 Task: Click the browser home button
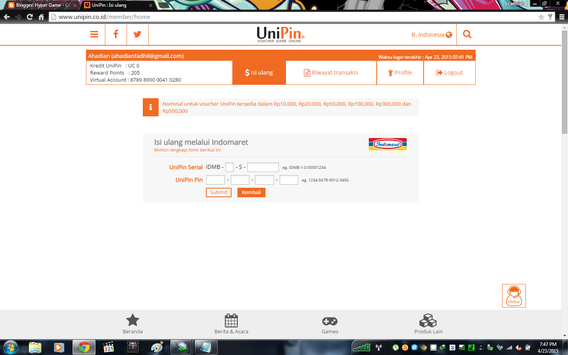(x=41, y=17)
